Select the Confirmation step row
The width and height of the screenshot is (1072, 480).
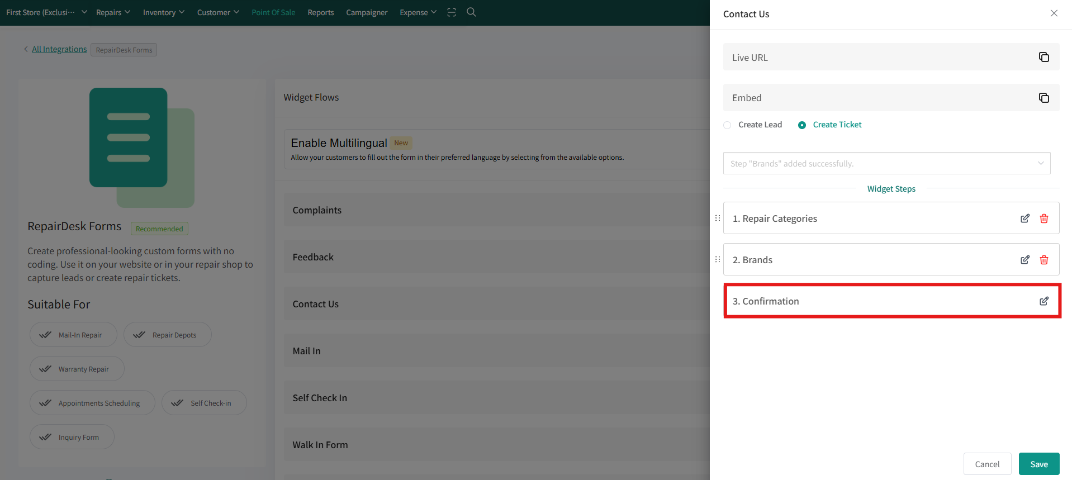coord(891,301)
